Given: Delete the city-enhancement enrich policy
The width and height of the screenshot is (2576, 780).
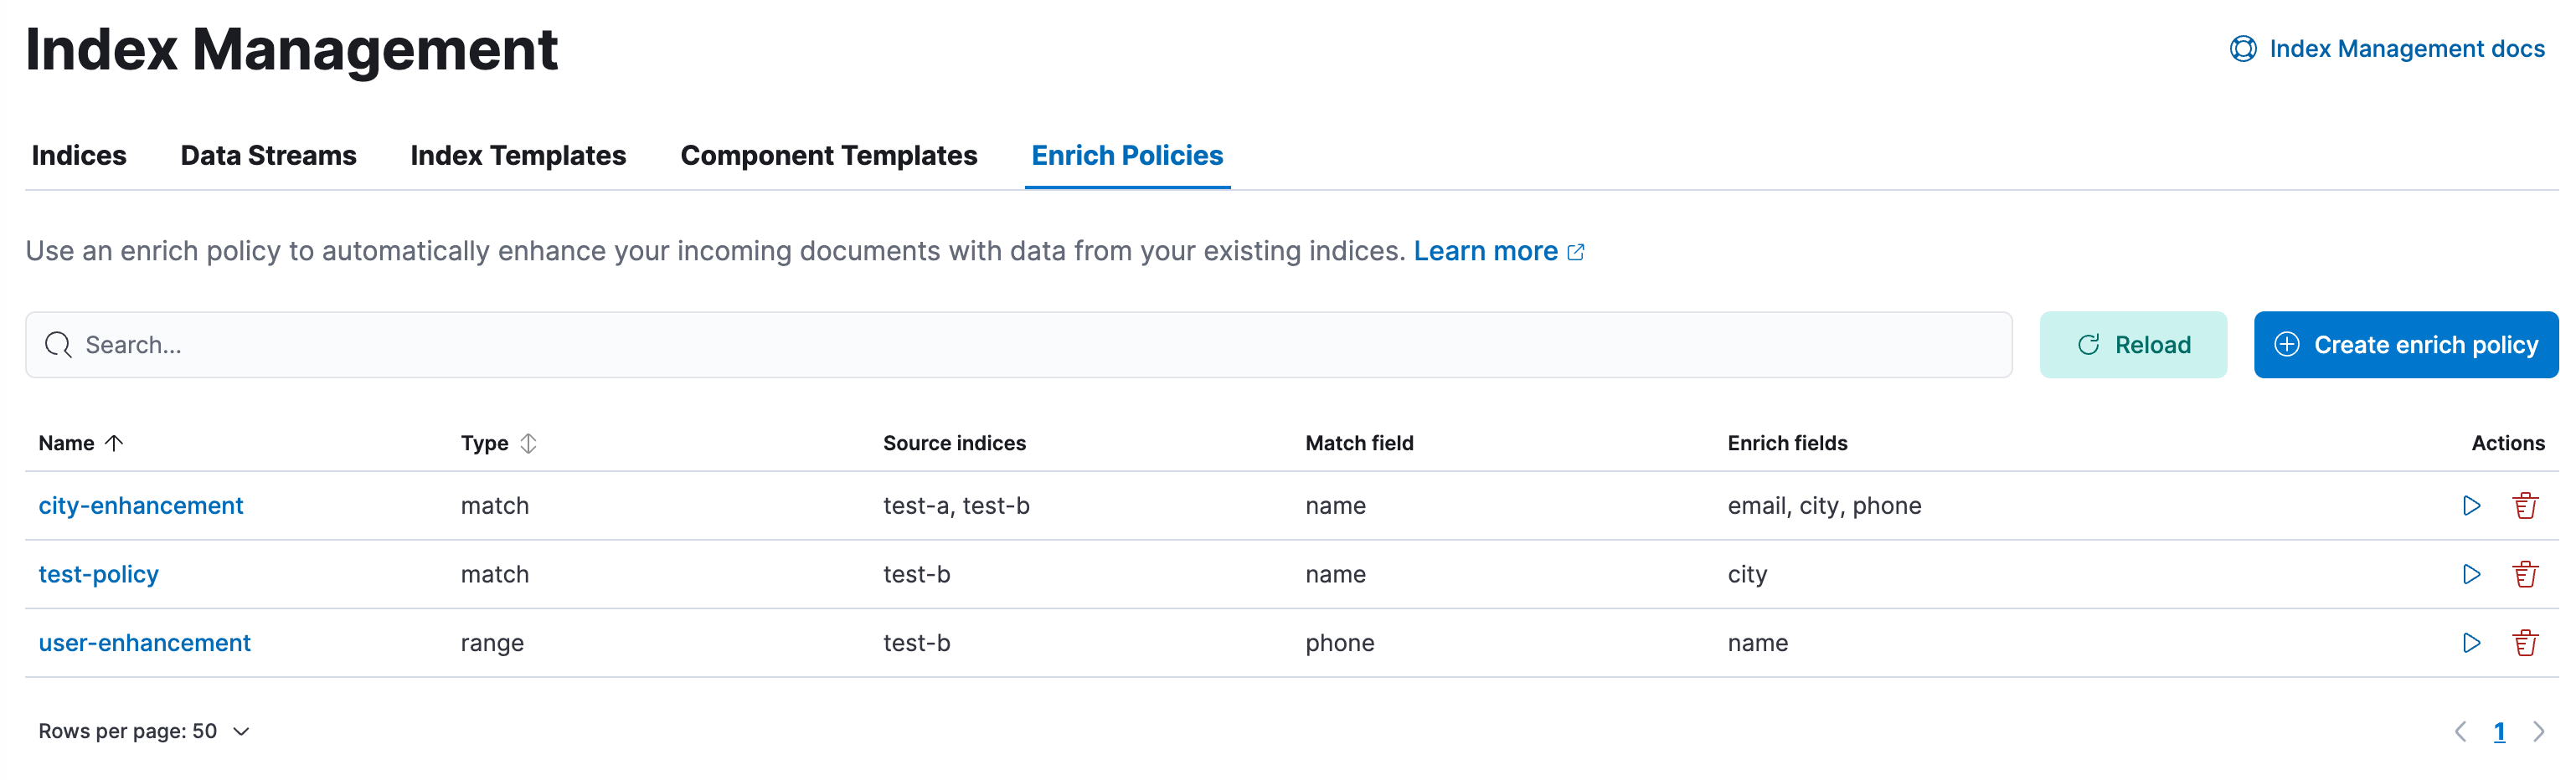Looking at the screenshot, I should point(2527,505).
